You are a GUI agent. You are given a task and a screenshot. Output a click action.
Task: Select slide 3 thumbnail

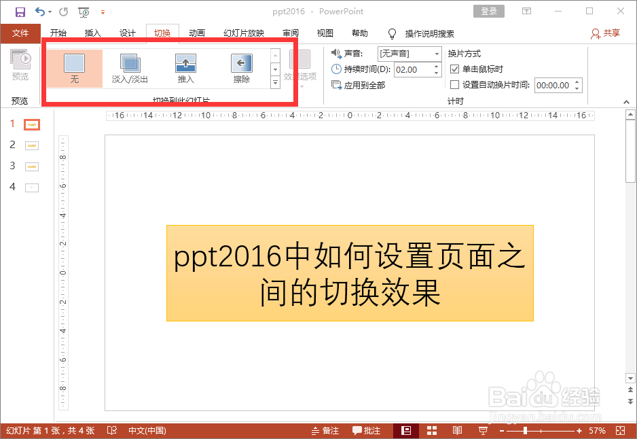coord(32,166)
